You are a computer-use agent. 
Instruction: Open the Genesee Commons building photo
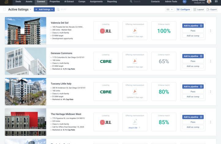[25, 61]
